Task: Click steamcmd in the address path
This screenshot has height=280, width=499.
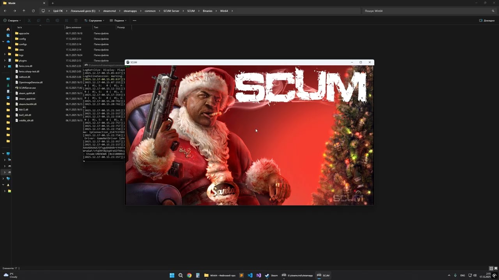Action: [110, 11]
